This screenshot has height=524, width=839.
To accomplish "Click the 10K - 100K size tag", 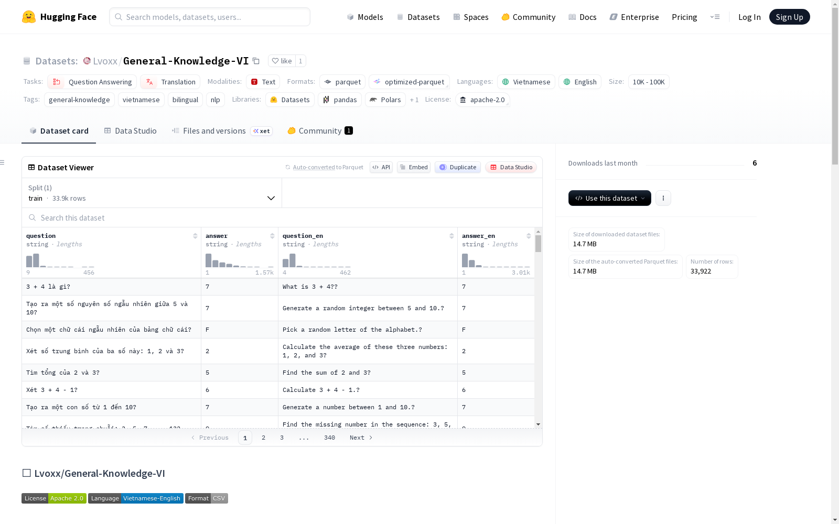I will [649, 82].
